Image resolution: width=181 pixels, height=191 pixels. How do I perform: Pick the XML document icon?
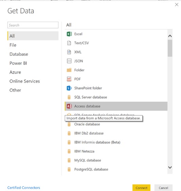pyautogui.click(x=69, y=52)
